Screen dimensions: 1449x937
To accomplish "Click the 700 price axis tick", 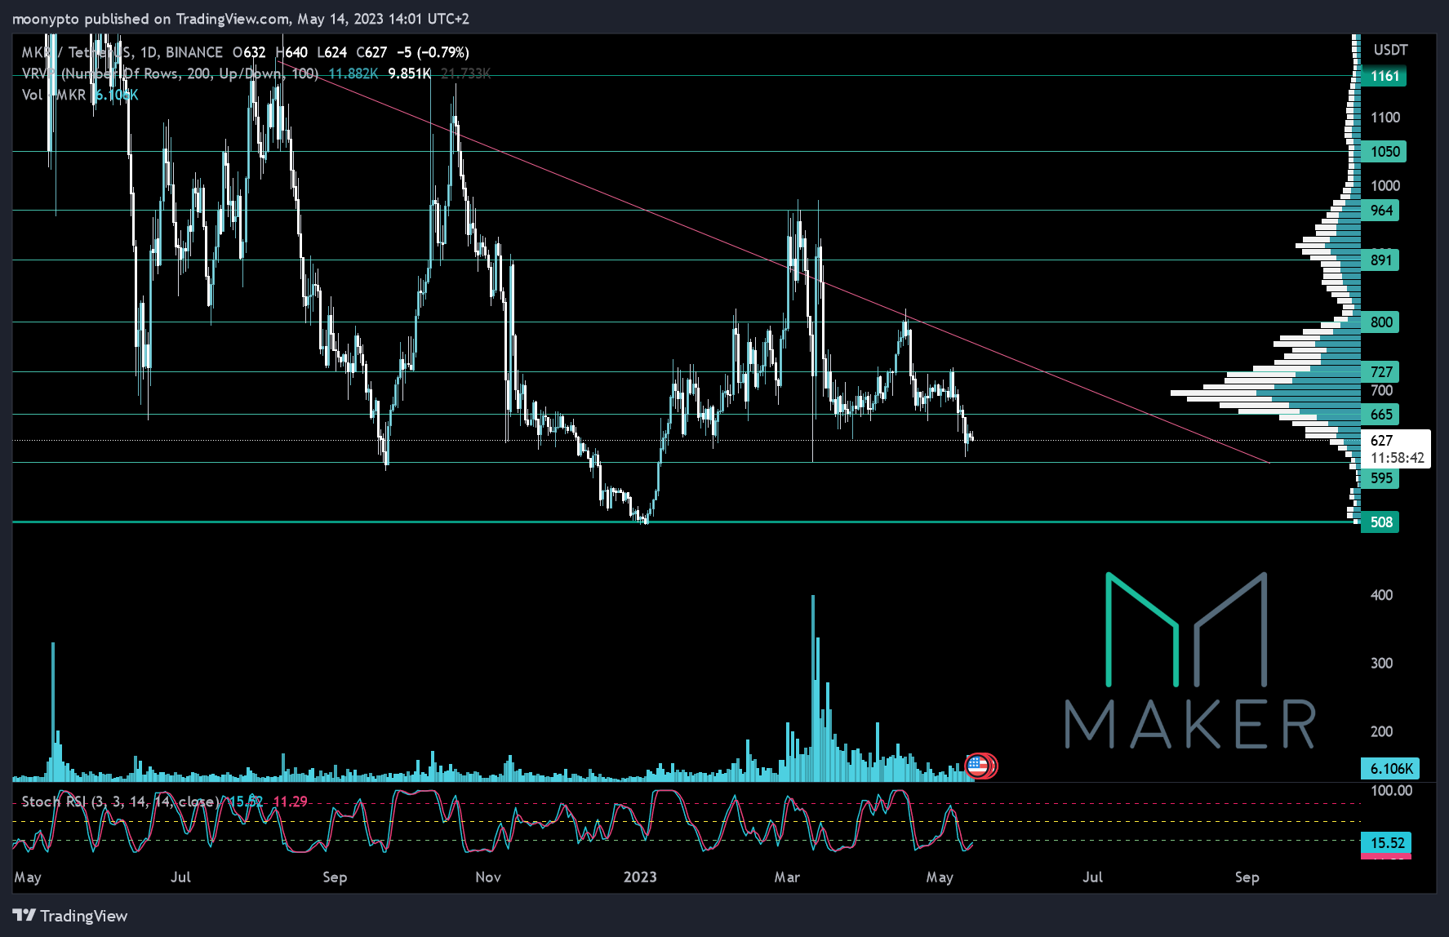I will point(1381,391).
